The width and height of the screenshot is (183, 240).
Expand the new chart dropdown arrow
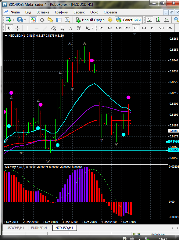point(14,20)
